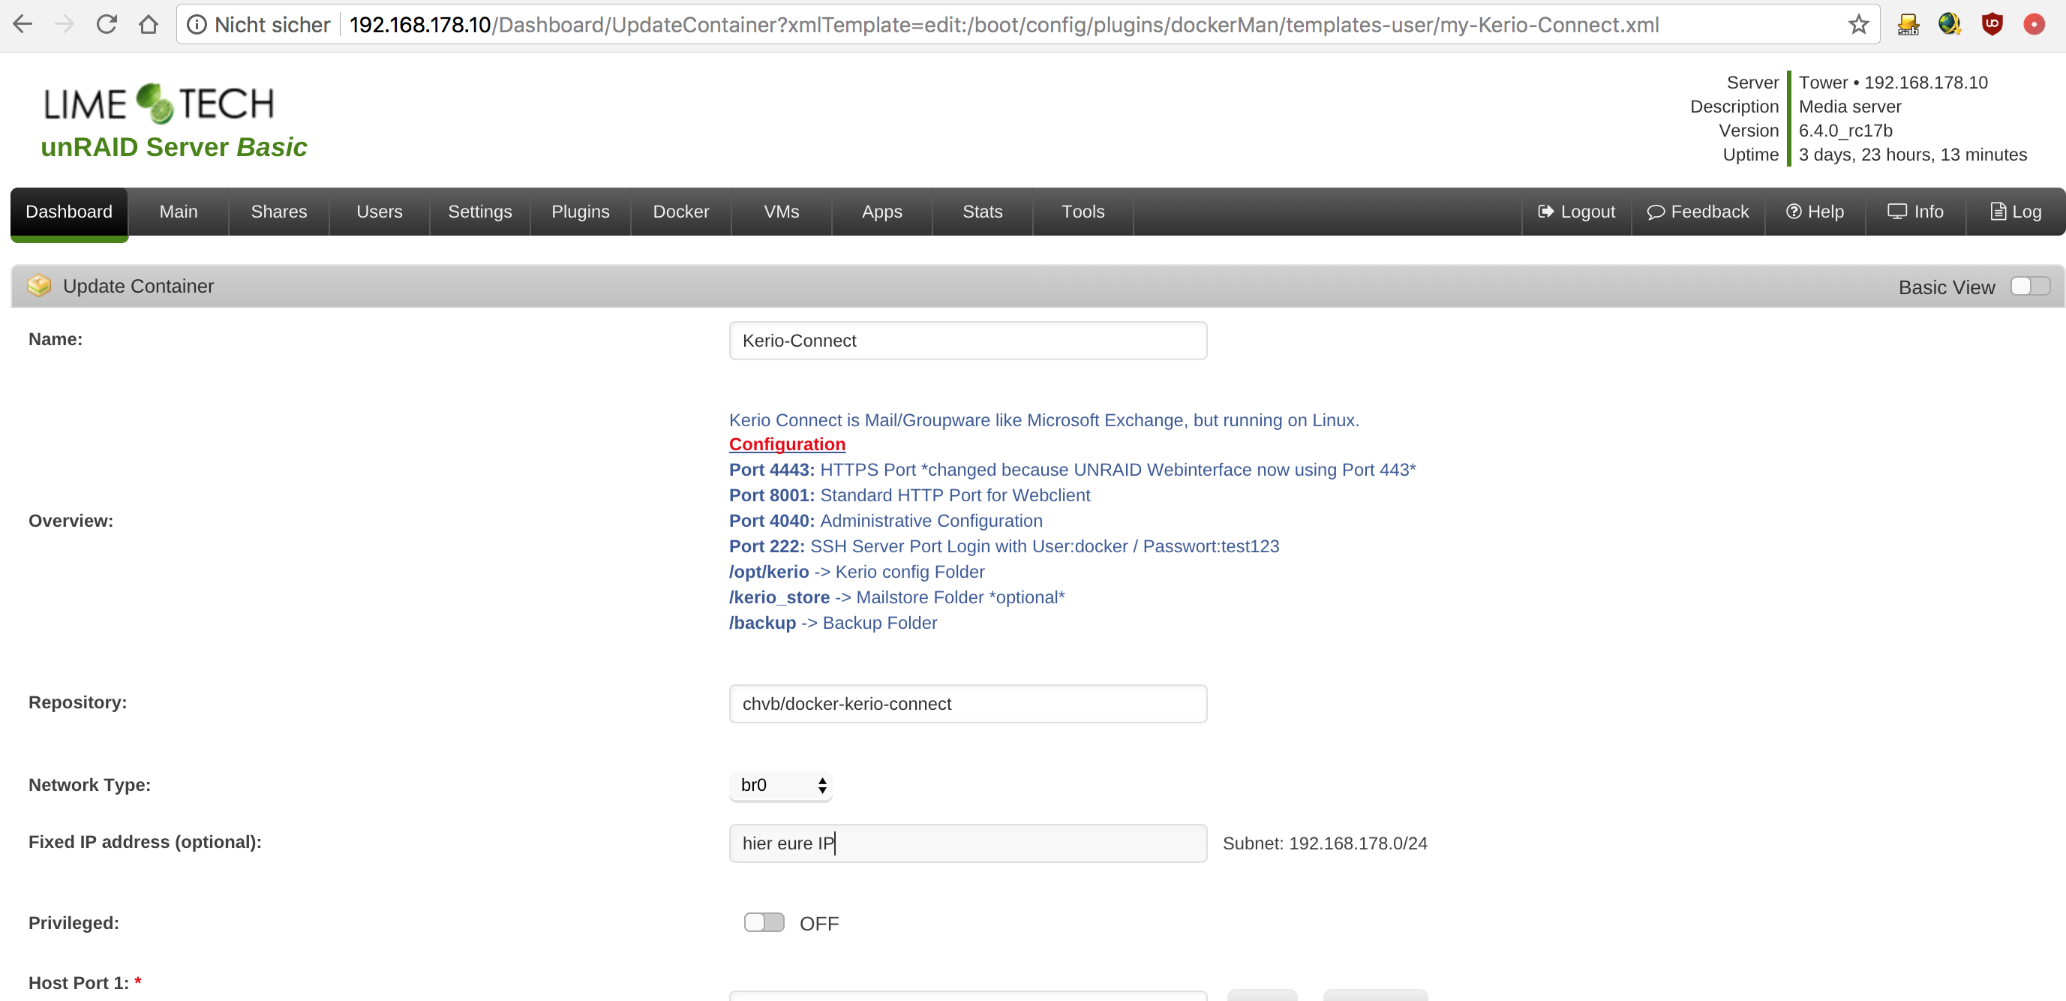Screen dimensions: 2066x1001
Task: Open the Network Type dropdown
Action: point(780,785)
